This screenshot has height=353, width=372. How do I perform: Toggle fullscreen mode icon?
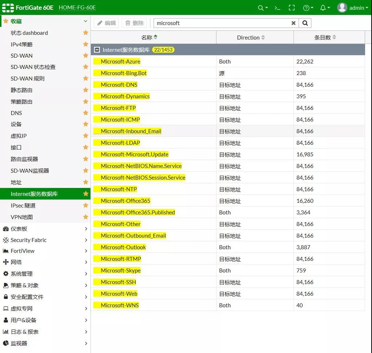pyautogui.click(x=292, y=8)
